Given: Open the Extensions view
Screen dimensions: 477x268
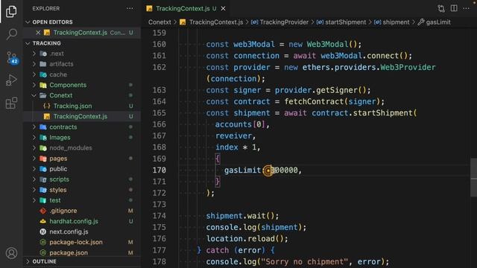Looking at the screenshot, I should pyautogui.click(x=12, y=103).
